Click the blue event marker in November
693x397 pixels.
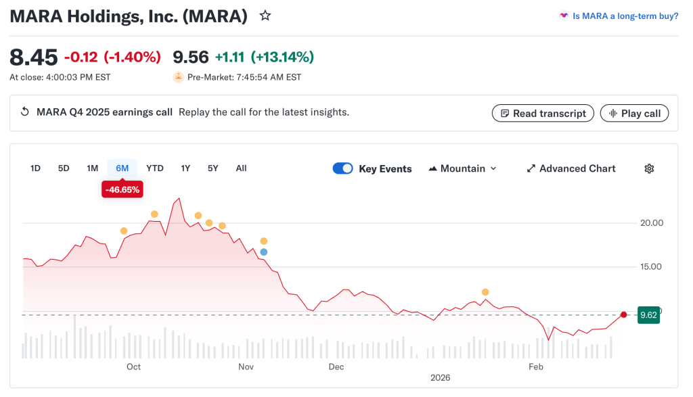click(x=264, y=252)
